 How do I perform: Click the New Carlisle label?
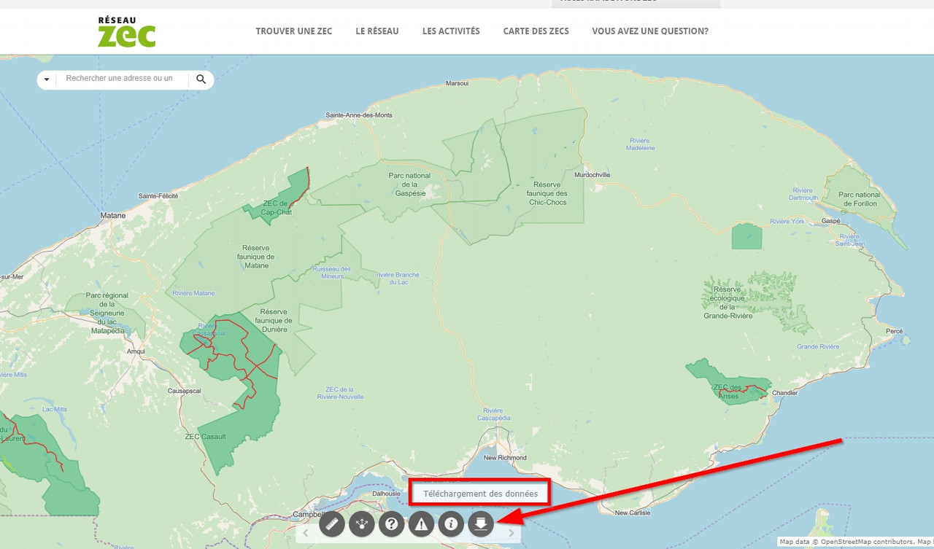pyautogui.click(x=633, y=513)
